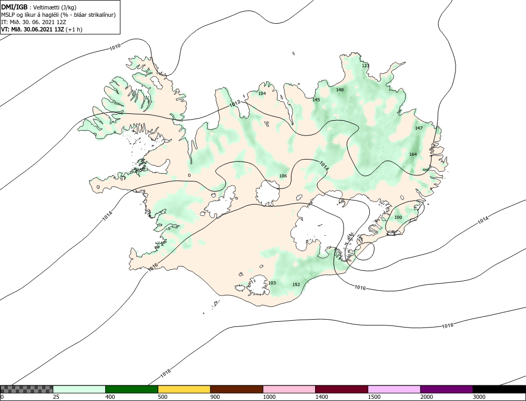Click the black legend swatch above 3000
This screenshot has width=526, height=401.
[499, 389]
